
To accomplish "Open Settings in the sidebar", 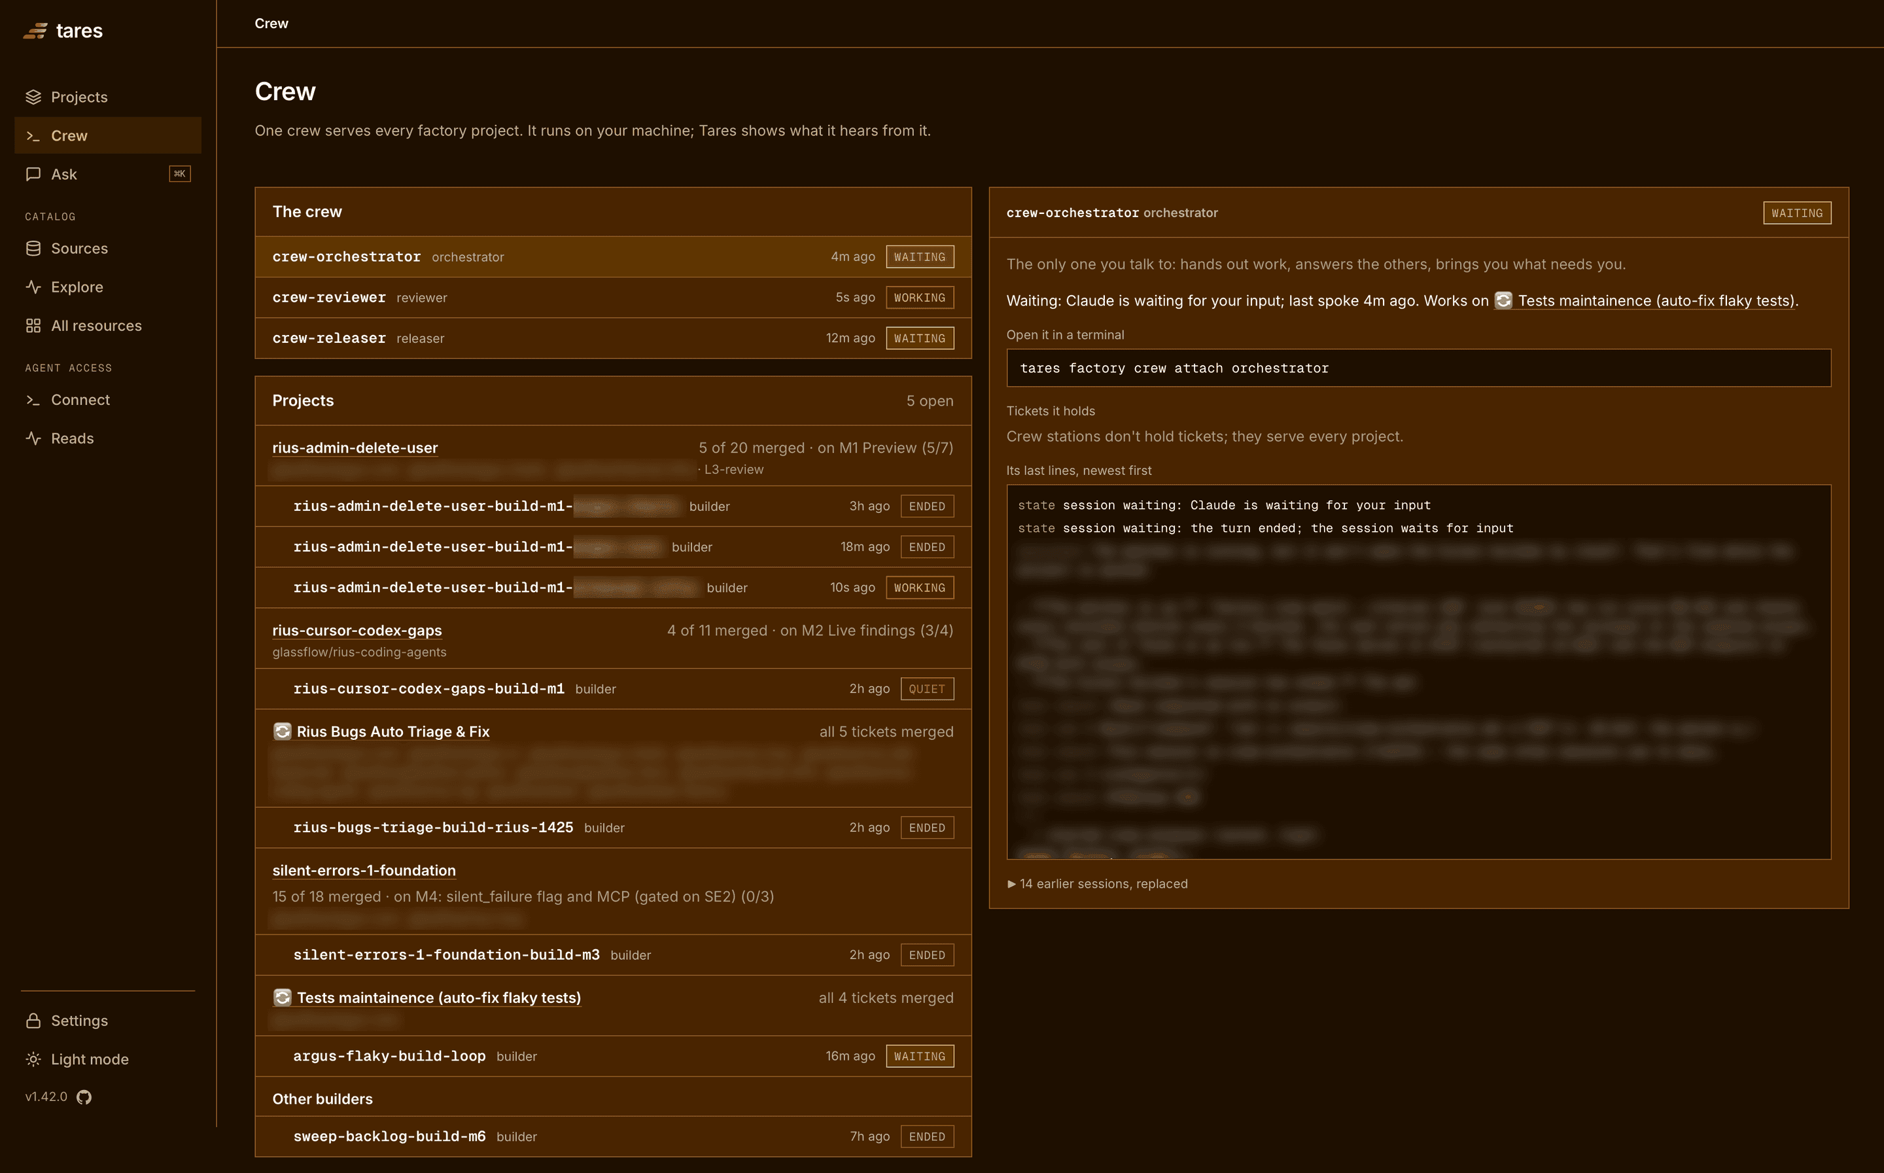I will [108, 1021].
